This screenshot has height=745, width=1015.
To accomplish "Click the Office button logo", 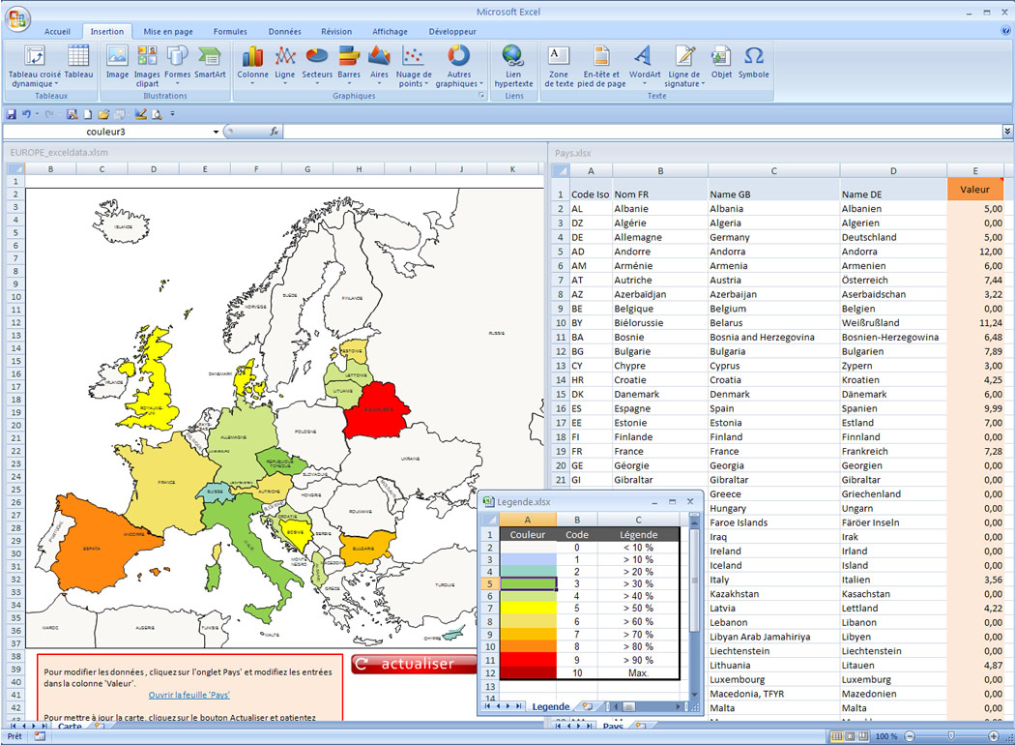I will coord(18,18).
